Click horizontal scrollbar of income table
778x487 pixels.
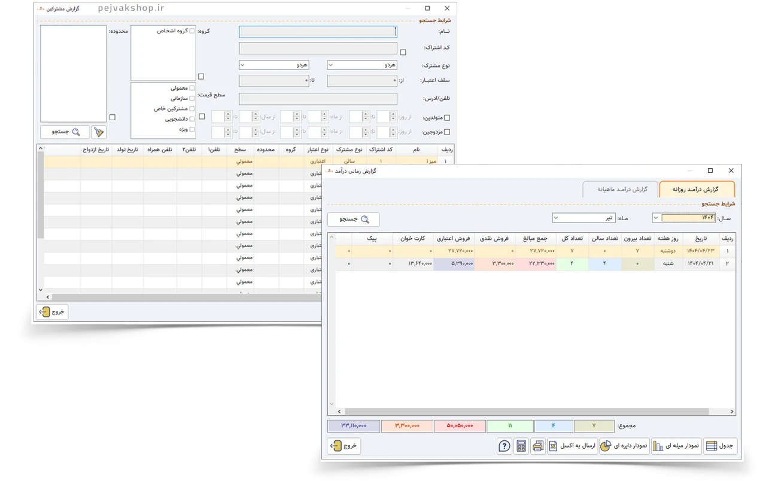(525, 412)
